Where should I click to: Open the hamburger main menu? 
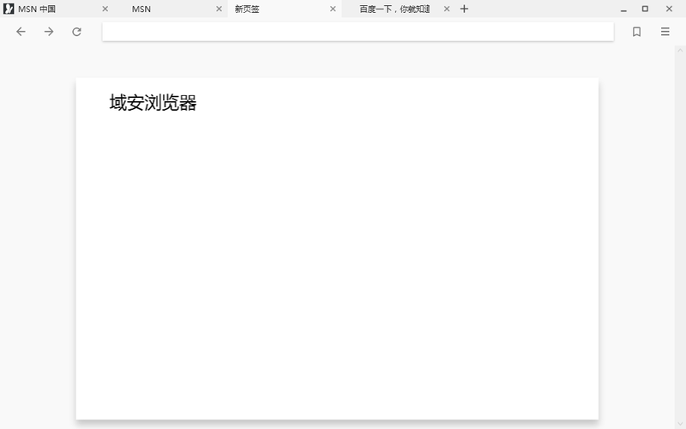[665, 32]
